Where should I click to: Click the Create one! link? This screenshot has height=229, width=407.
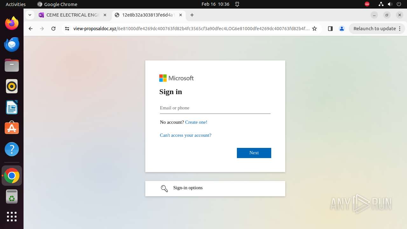196,122
